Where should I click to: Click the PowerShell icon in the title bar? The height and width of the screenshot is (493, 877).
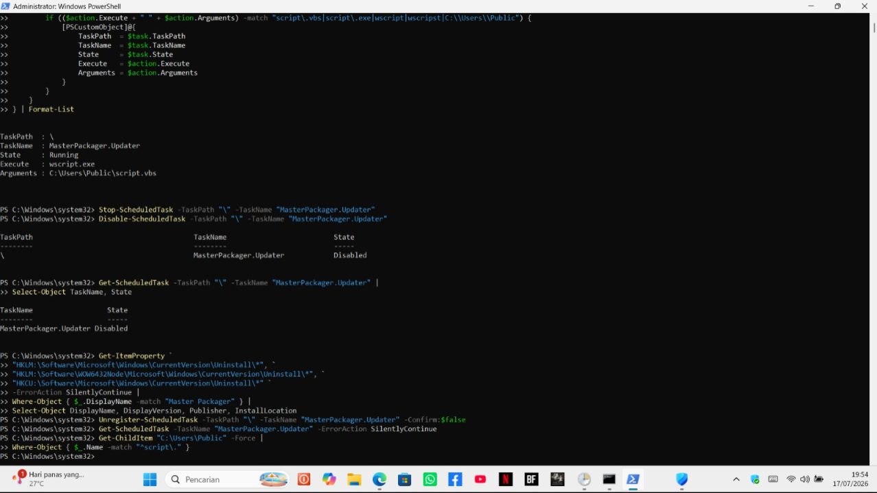click(7, 6)
